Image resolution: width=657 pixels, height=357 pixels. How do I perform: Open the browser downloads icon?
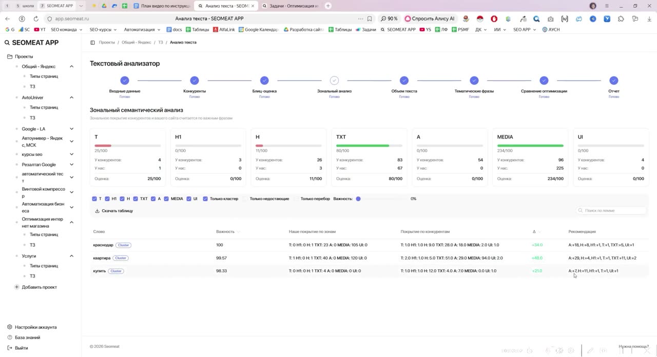click(x=649, y=18)
